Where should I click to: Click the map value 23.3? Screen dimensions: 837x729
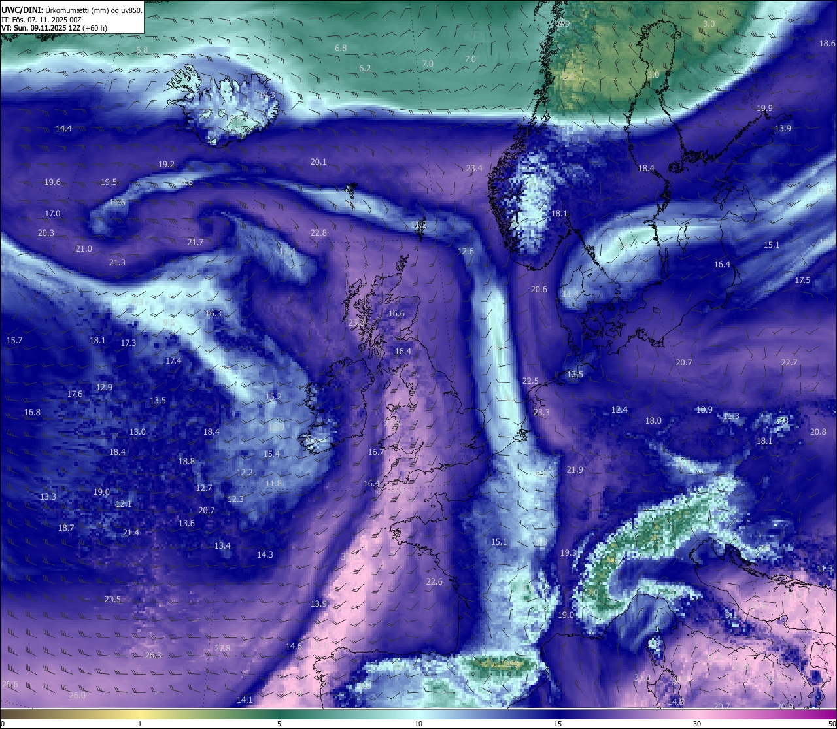coord(541,413)
